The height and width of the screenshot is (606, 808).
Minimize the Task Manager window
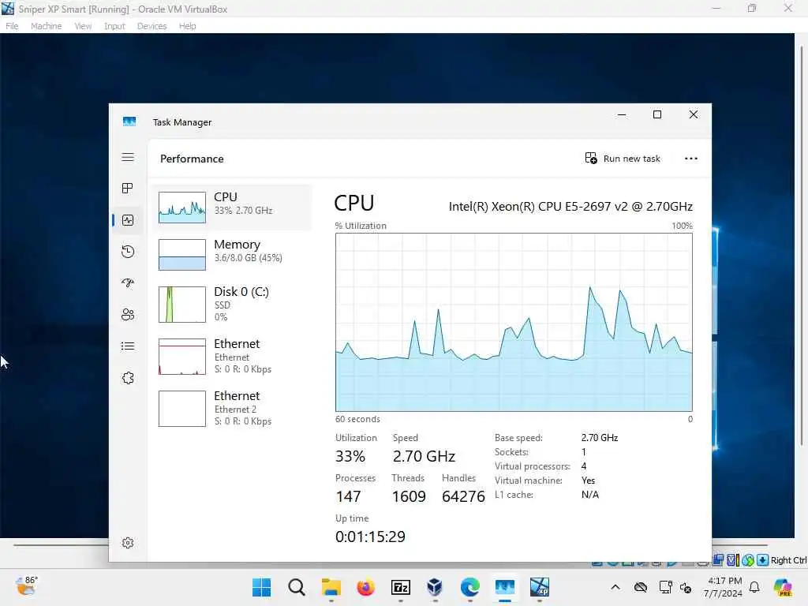tap(622, 114)
